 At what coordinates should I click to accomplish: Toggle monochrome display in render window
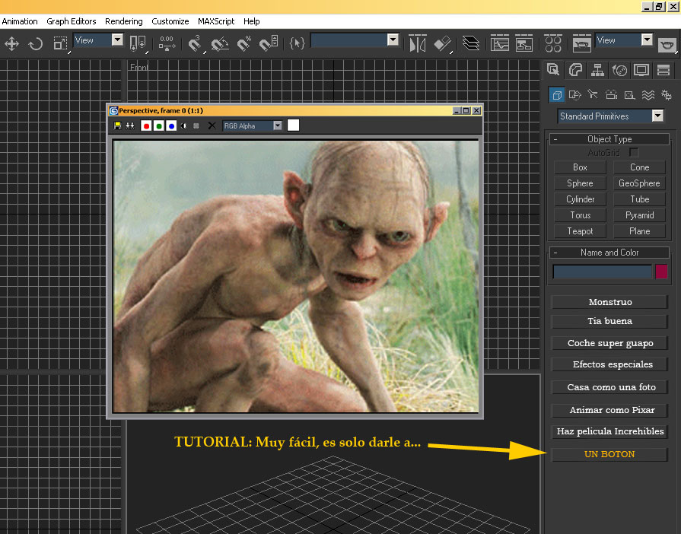(x=196, y=126)
